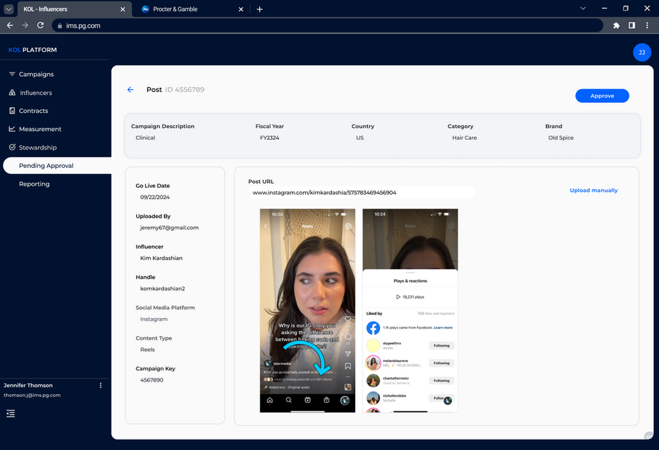The image size is (659, 450).
Task: Open Measurement from the sidebar
Action: click(40, 129)
